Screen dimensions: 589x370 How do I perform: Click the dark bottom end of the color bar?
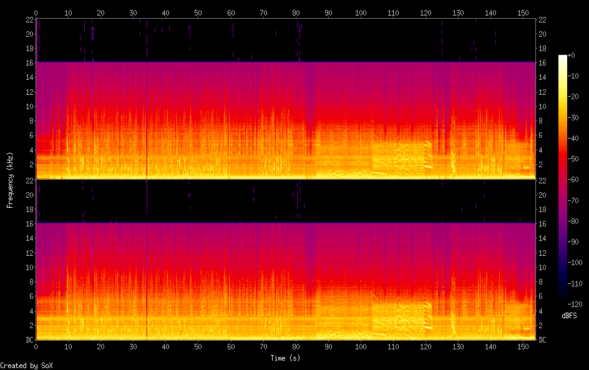(563, 303)
